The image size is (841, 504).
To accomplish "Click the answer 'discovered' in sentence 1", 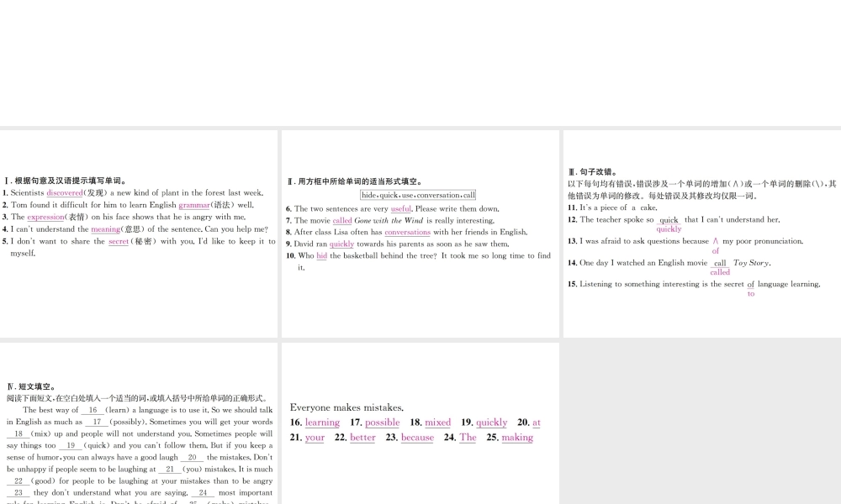I will (x=65, y=193).
